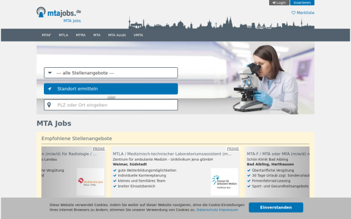351x219 pixels.
Task: Click the Login button
Action: coord(279,3)
